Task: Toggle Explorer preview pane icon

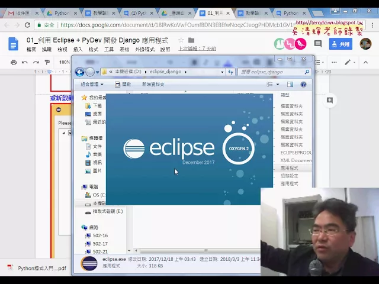Action: pyautogui.click(x=290, y=84)
